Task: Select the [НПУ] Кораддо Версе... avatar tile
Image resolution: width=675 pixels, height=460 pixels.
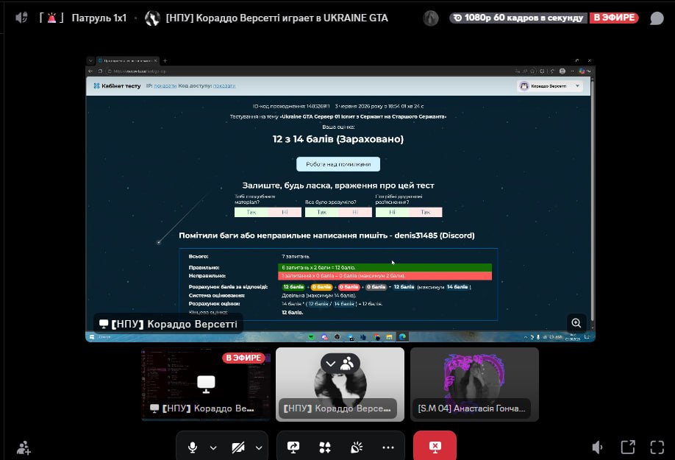Action: click(x=340, y=384)
